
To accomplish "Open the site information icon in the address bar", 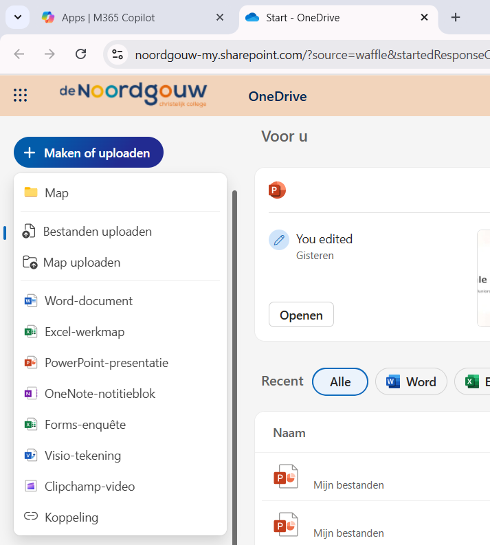I will 118,55.
